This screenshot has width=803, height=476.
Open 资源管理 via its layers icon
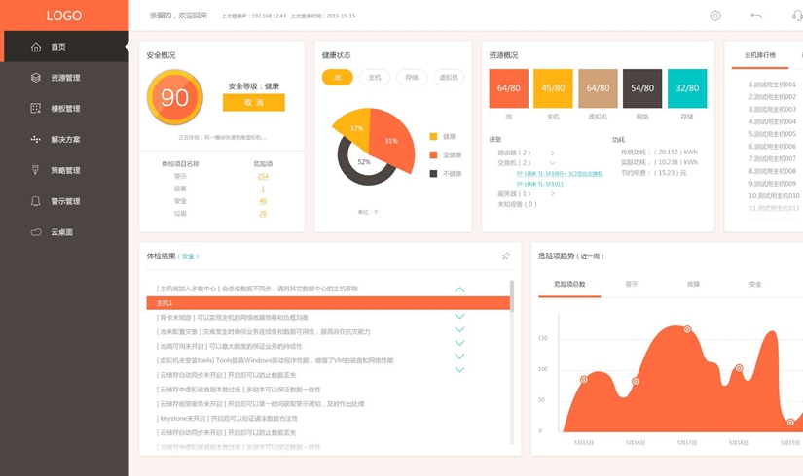[36, 78]
